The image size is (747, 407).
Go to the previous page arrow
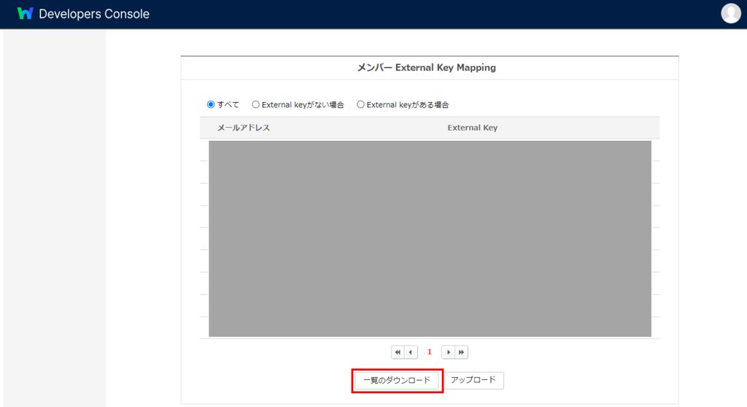tap(411, 352)
